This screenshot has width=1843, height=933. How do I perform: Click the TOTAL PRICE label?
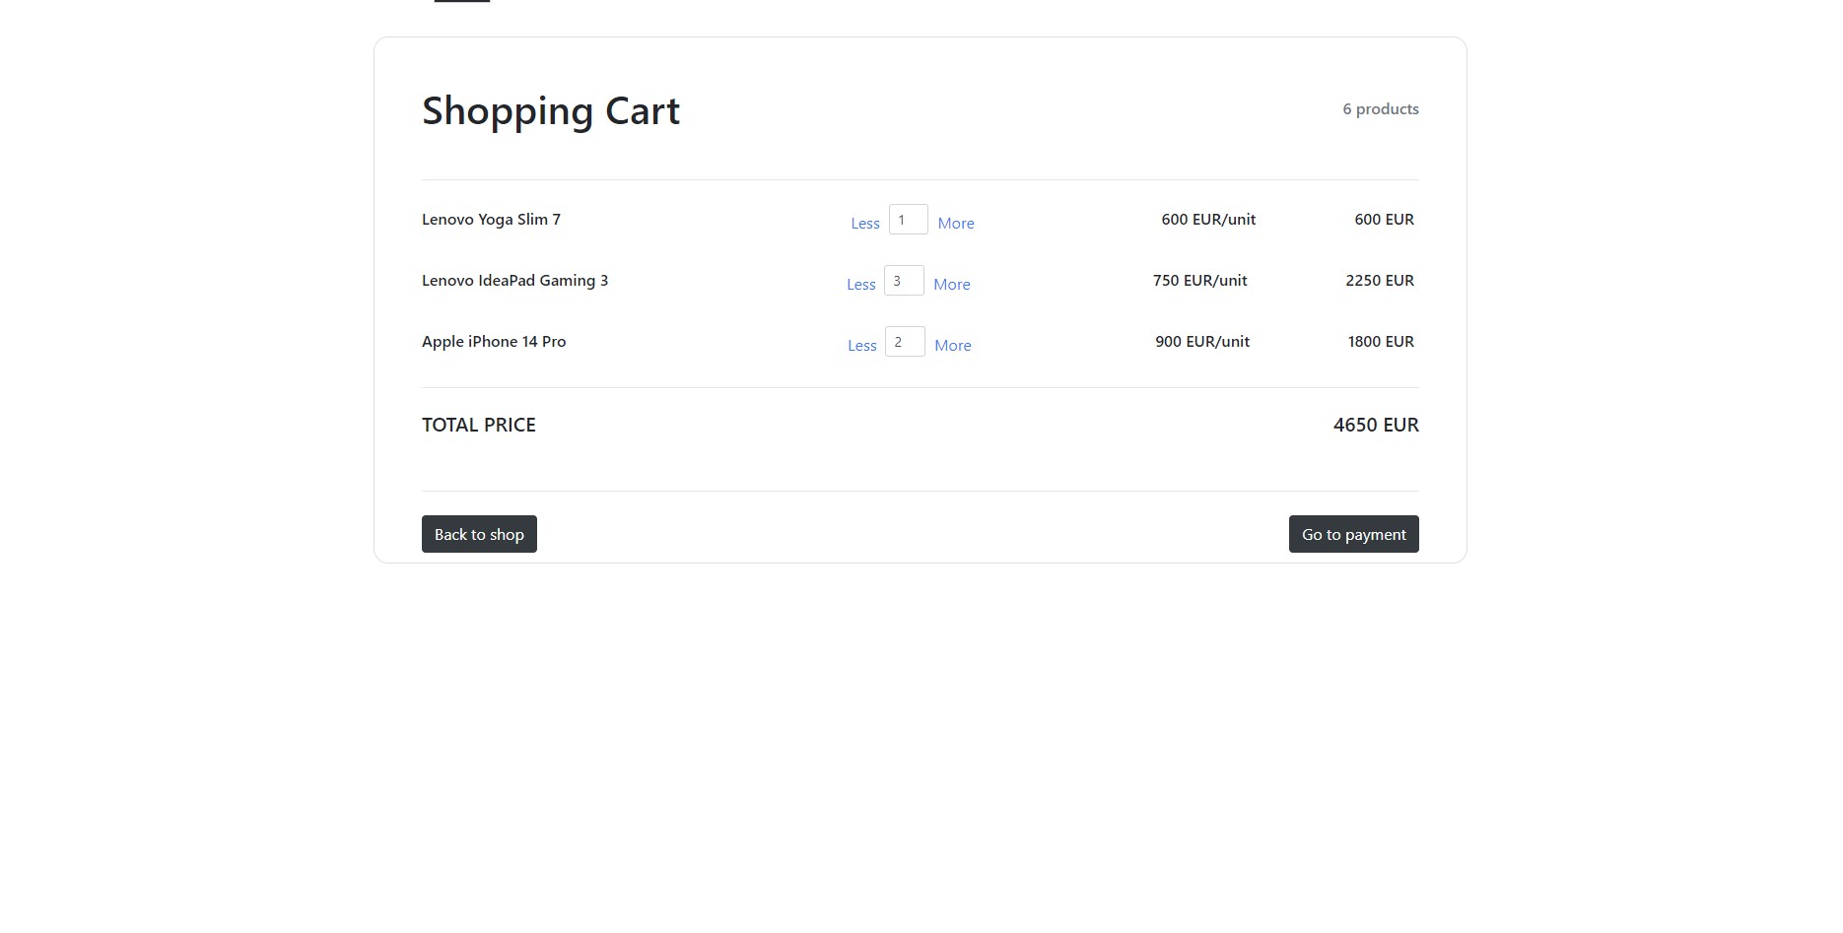click(x=479, y=425)
